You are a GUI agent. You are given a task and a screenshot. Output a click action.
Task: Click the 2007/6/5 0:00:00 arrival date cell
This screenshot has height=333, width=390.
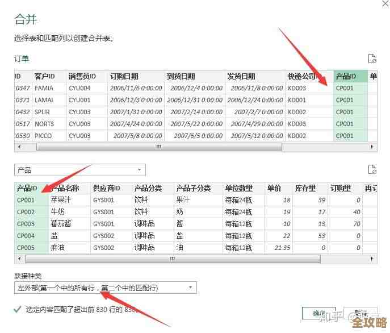coord(195,136)
